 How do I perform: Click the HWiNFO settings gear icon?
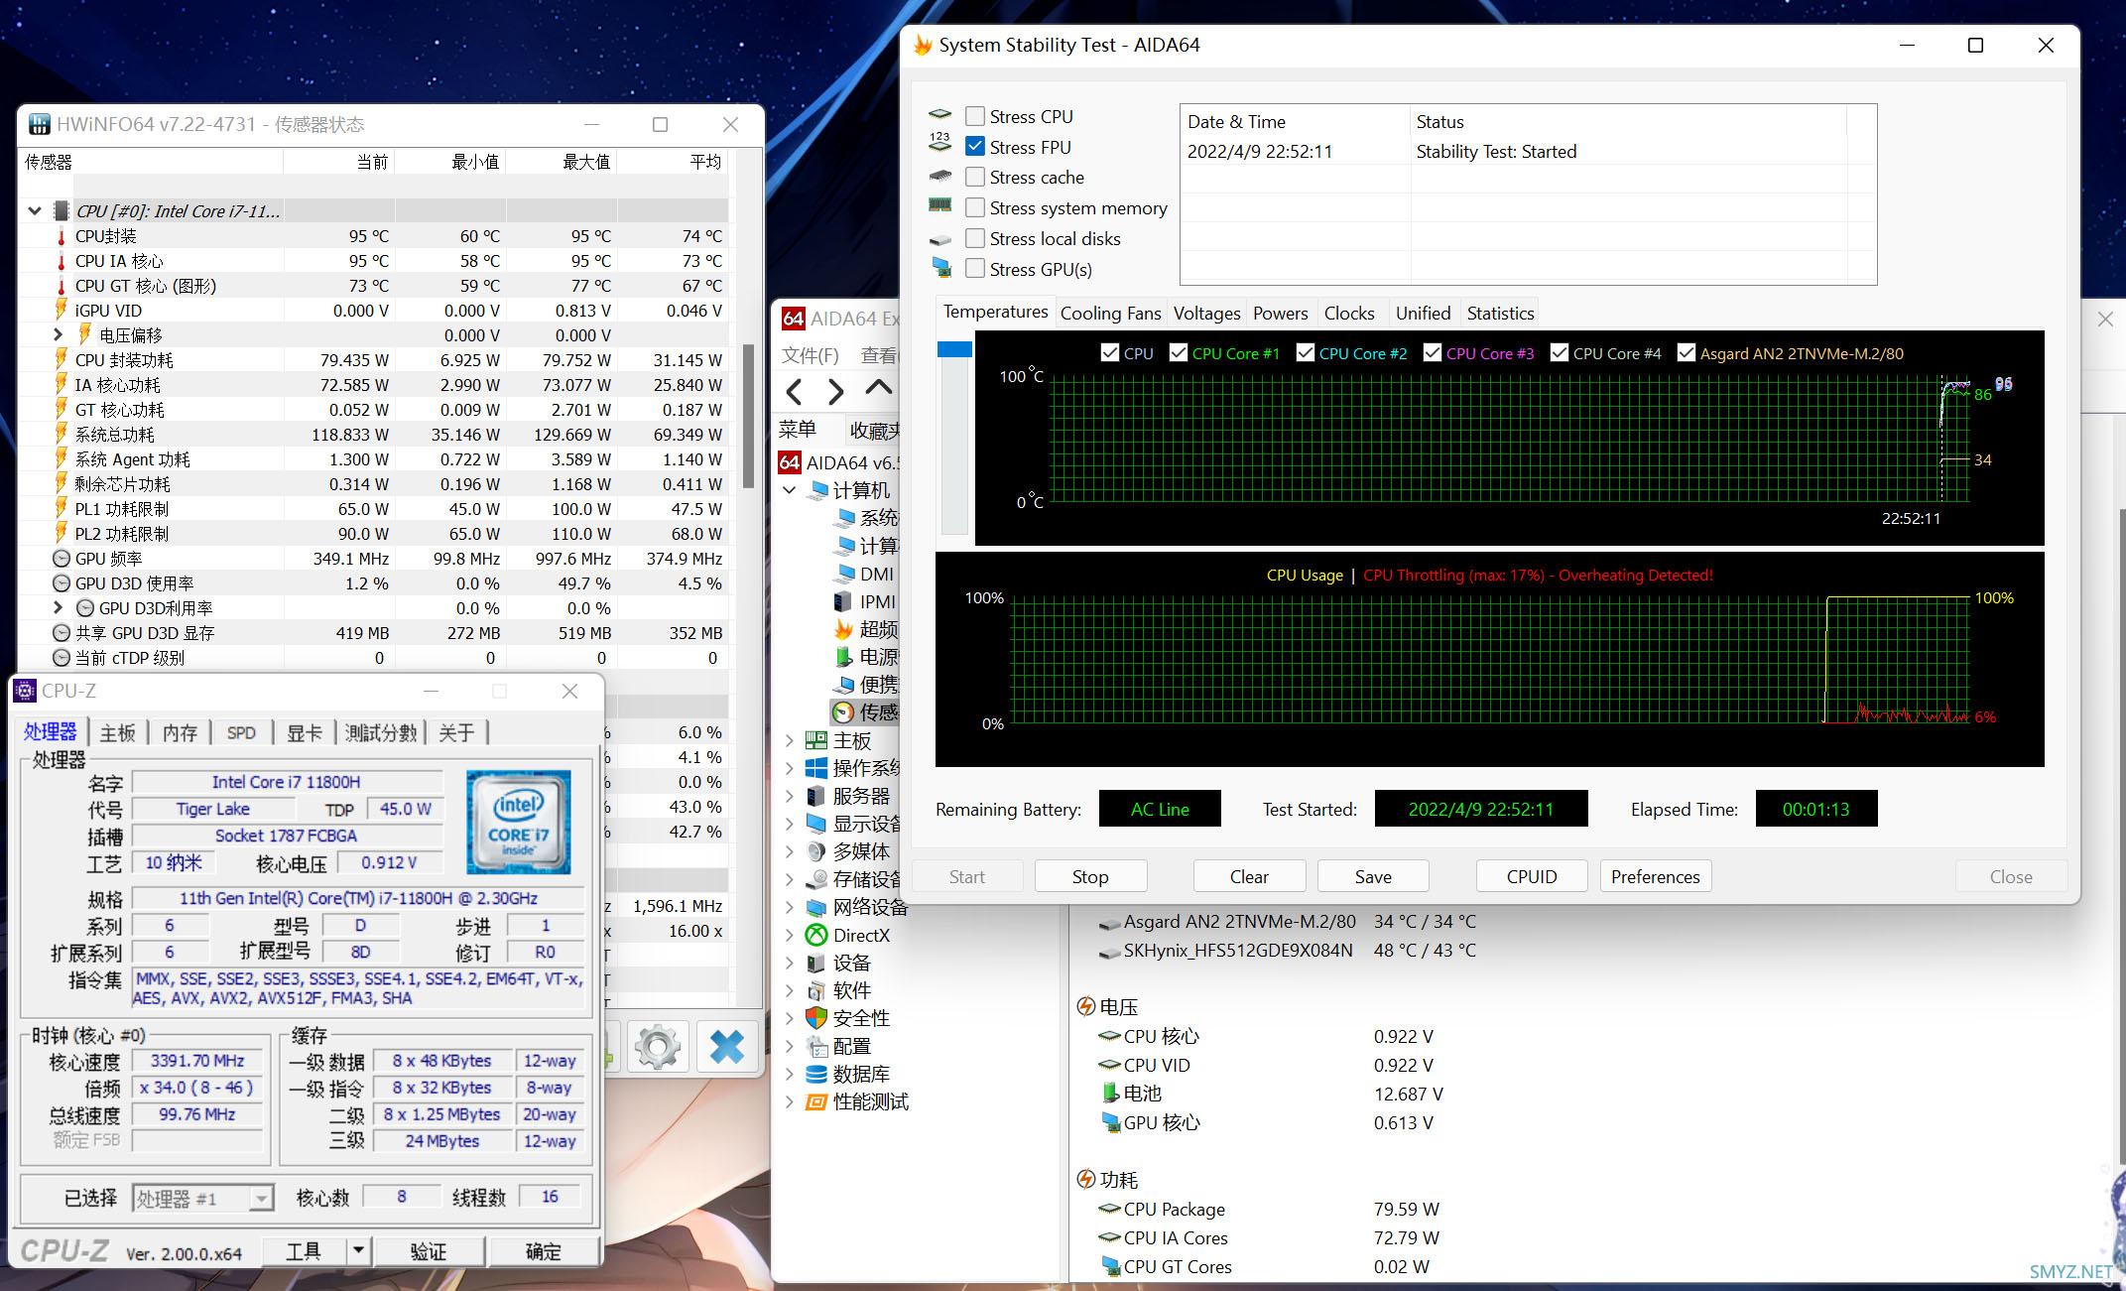coord(657,1047)
